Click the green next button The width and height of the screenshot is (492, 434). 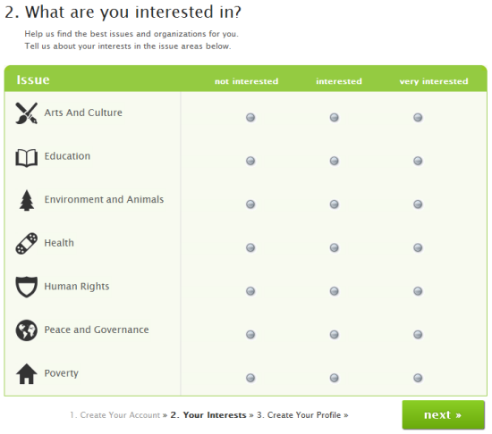(x=444, y=414)
